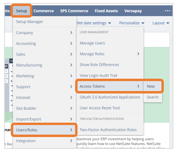Image resolution: width=177 pixels, height=151 pixels.
Task: Open the Layout dropdown
Action: [x=161, y=23]
